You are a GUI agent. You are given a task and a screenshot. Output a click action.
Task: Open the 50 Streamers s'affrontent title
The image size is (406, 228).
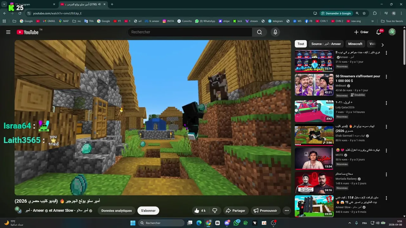358,79
